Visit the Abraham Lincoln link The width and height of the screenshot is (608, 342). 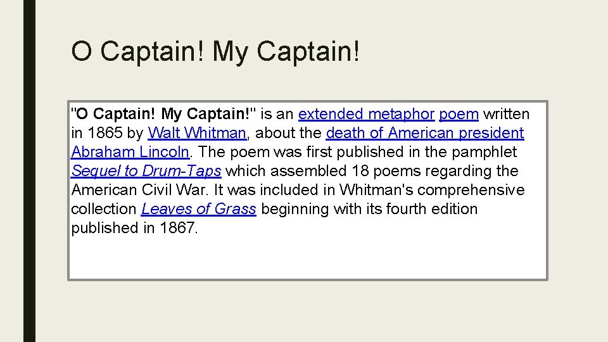point(130,153)
